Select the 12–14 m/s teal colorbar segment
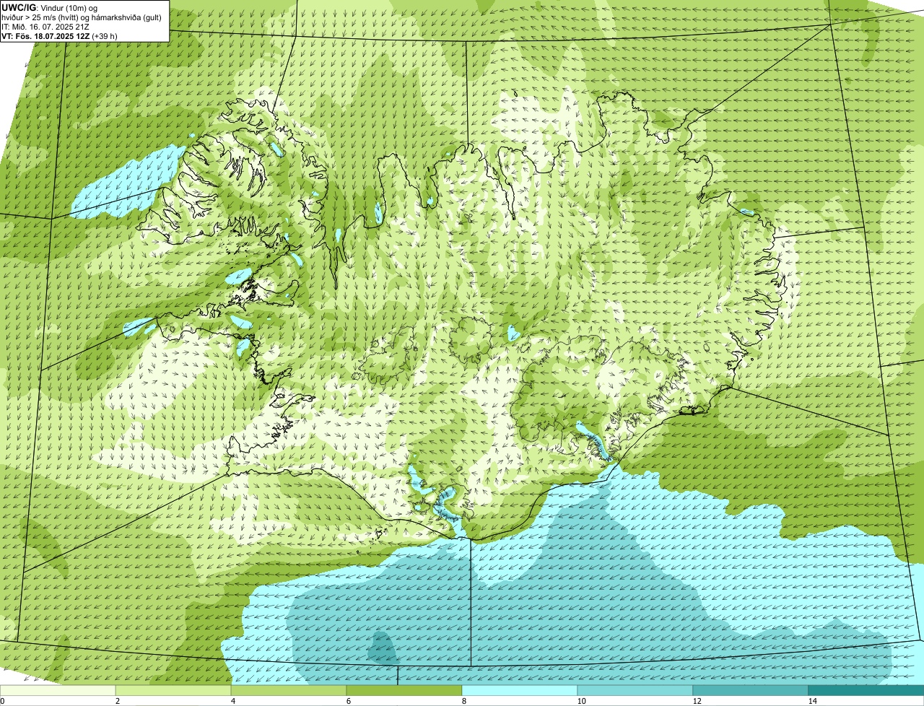The width and height of the screenshot is (924, 706). tap(751, 691)
